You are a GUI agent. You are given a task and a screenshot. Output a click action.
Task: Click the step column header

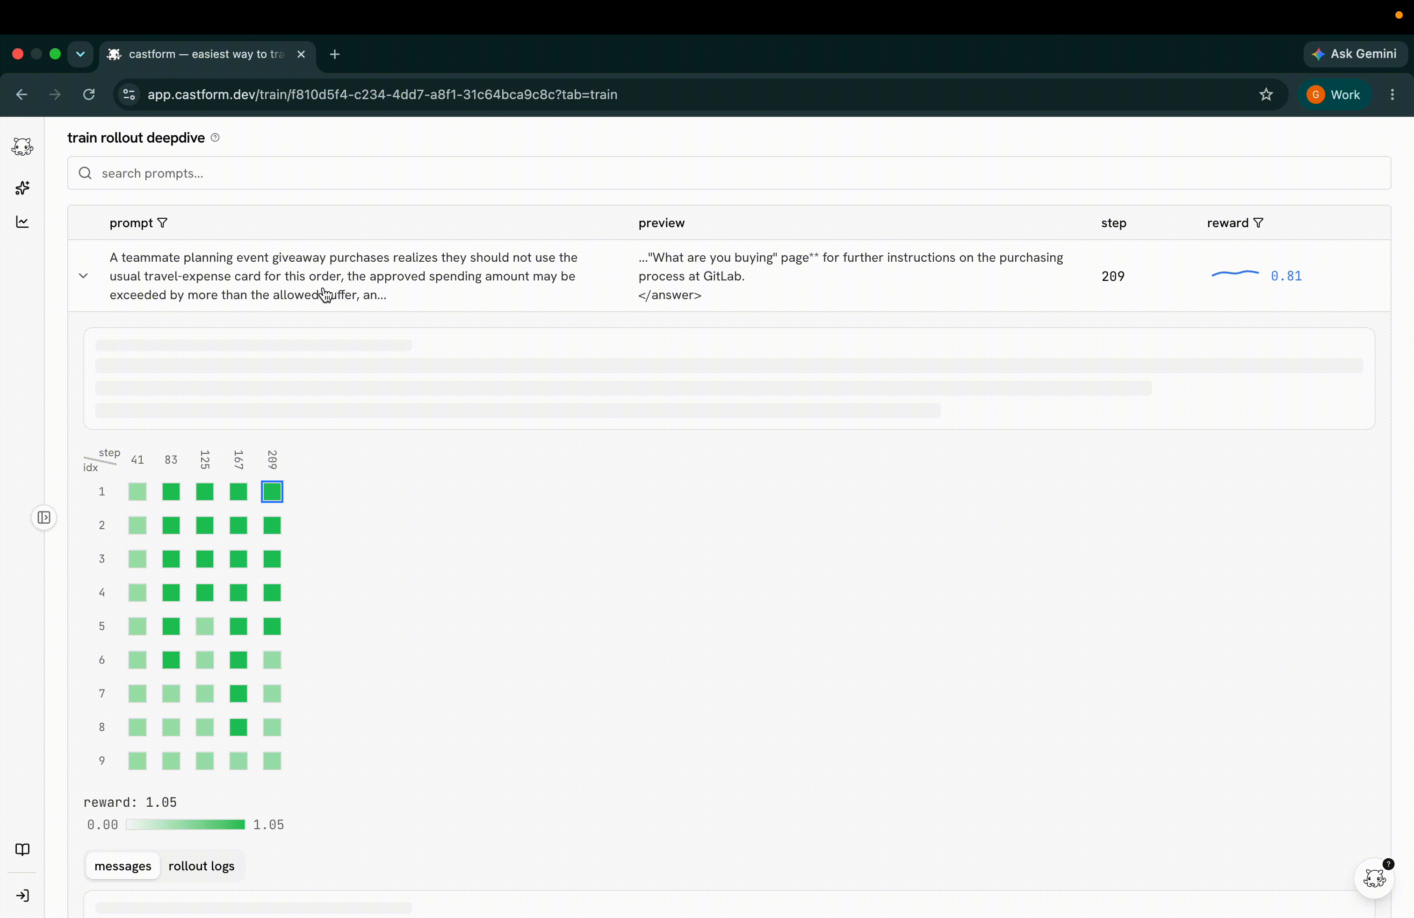click(1113, 222)
